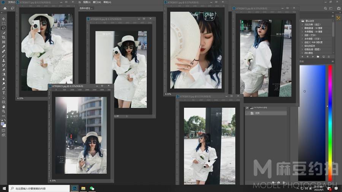Open the 视图(V) menu
This screenshot has height=192, width=342.
(87, 2)
